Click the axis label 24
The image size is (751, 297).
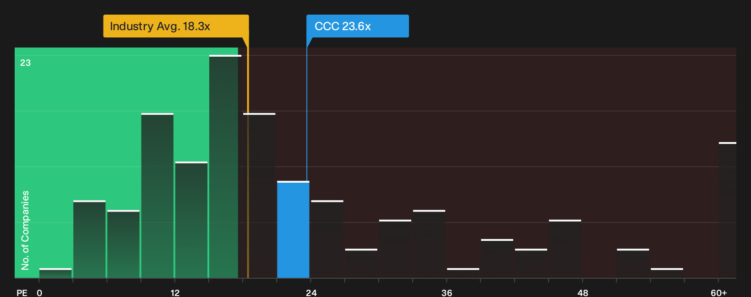pyautogui.click(x=311, y=293)
